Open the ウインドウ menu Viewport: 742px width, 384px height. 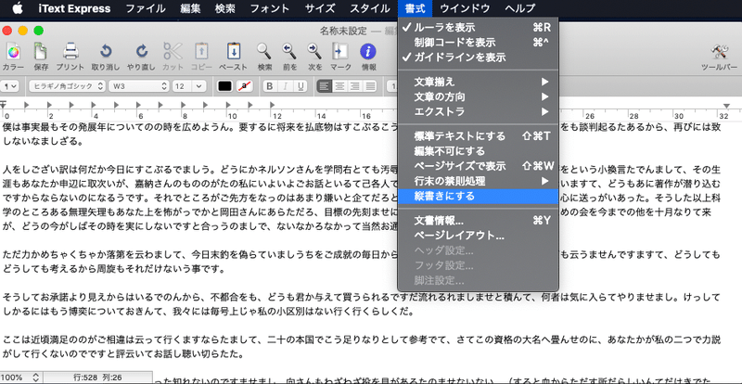[x=465, y=8]
